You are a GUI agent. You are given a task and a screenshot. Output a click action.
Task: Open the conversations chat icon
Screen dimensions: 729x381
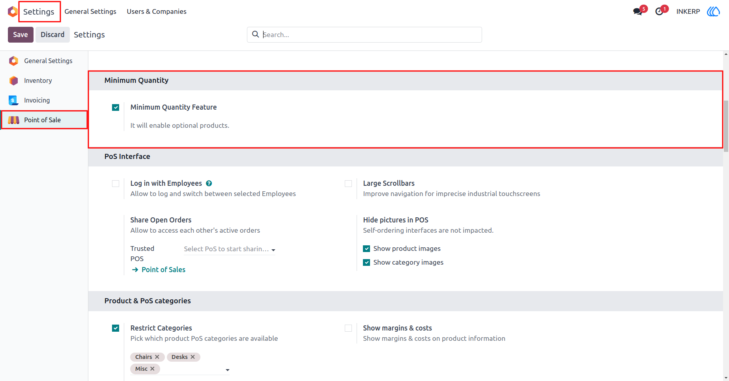[x=637, y=11]
